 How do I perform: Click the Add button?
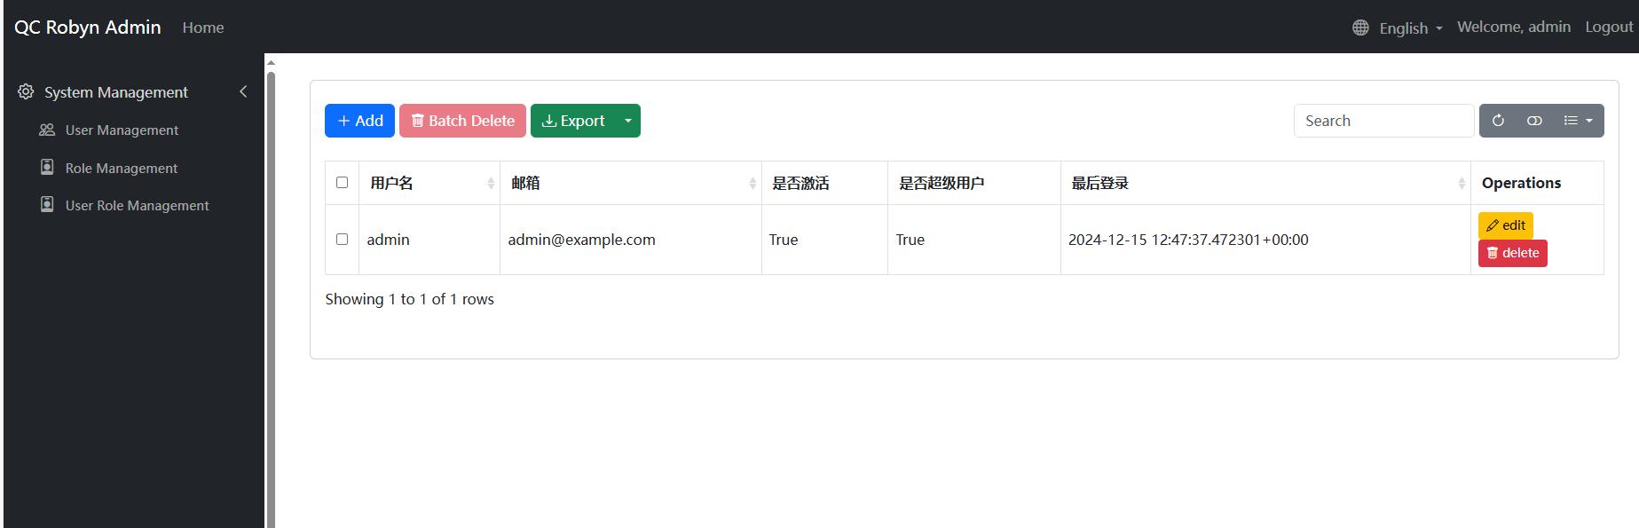pyautogui.click(x=359, y=121)
